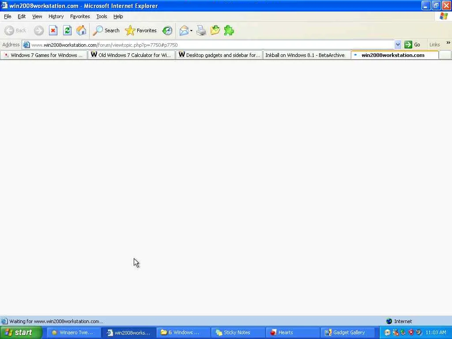Open the grouped Windows Explorer taskbar button
The image size is (452, 339).
coord(183,332)
